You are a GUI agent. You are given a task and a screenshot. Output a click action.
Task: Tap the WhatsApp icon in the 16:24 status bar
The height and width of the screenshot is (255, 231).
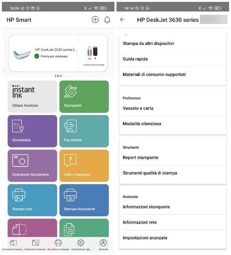point(38,8)
